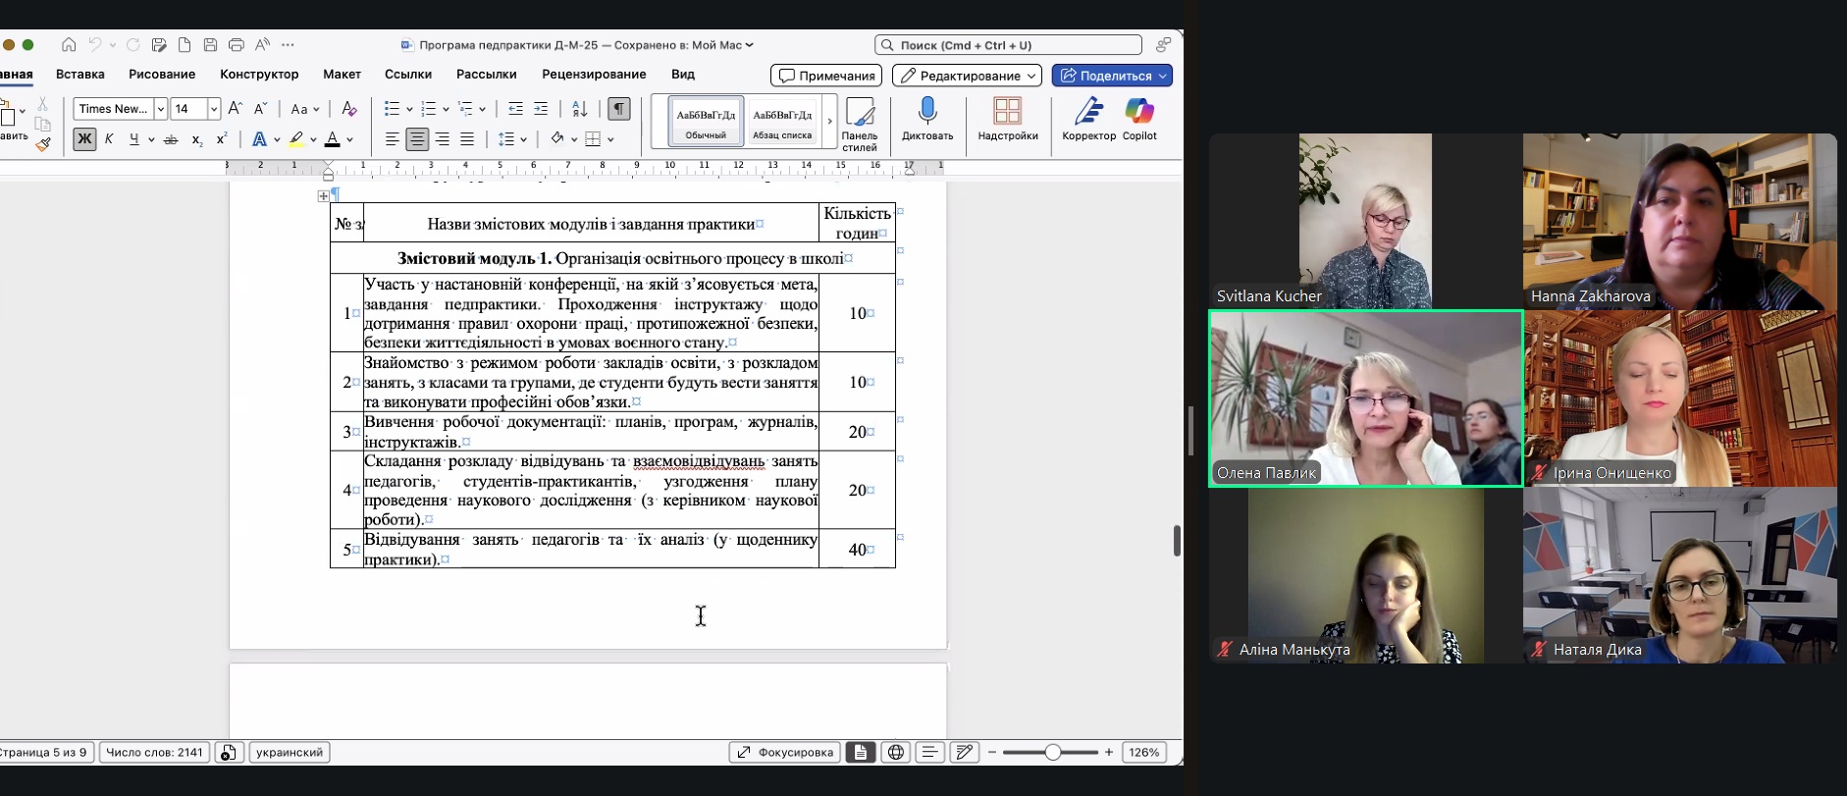The width and height of the screenshot is (1847, 796).
Task: Click the sort (А-Я) icon
Action: tap(580, 109)
